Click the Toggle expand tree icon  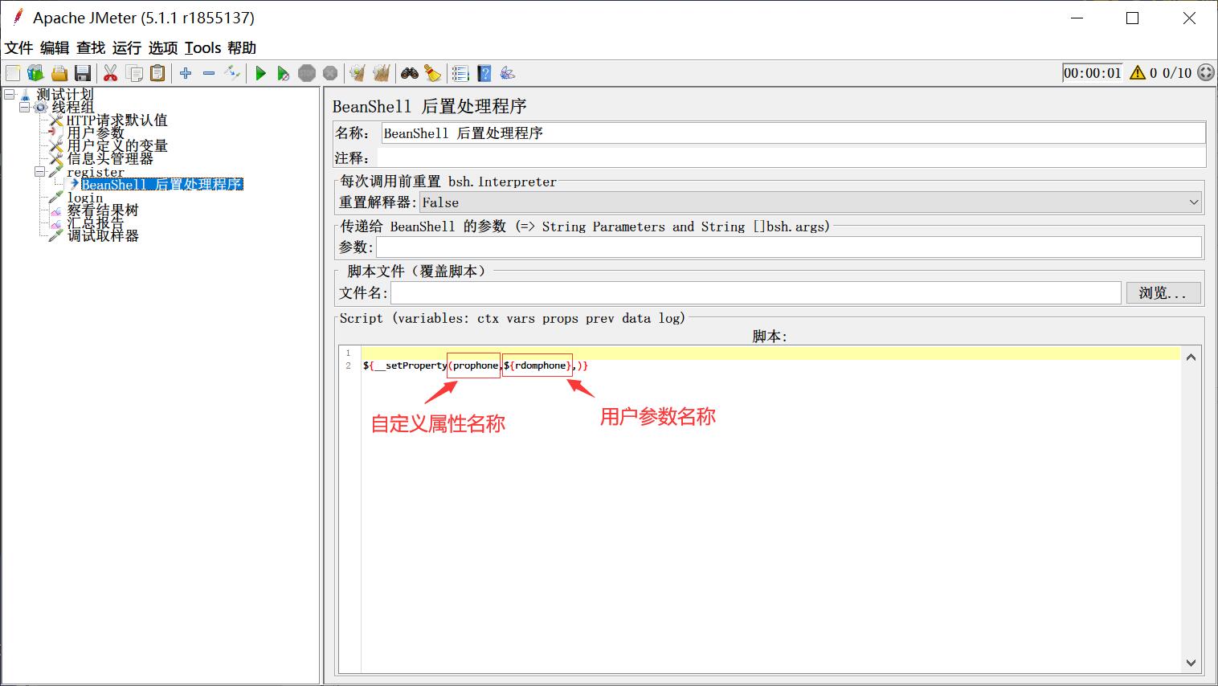(232, 74)
